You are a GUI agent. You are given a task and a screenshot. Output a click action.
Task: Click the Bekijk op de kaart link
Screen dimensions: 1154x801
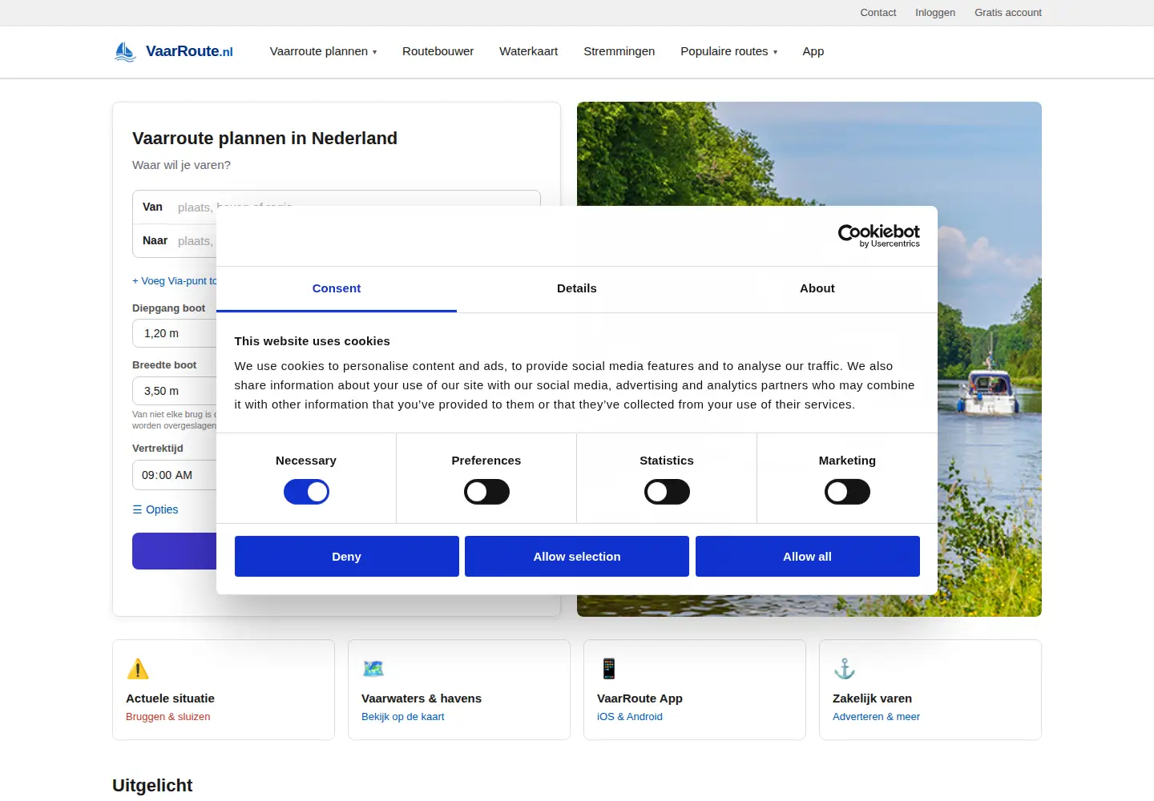(402, 717)
